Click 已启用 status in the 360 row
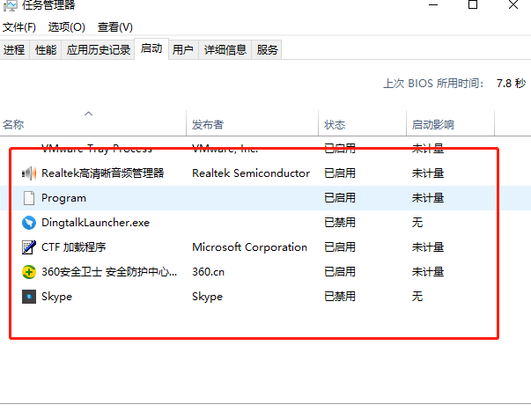The image size is (531, 412). point(340,272)
